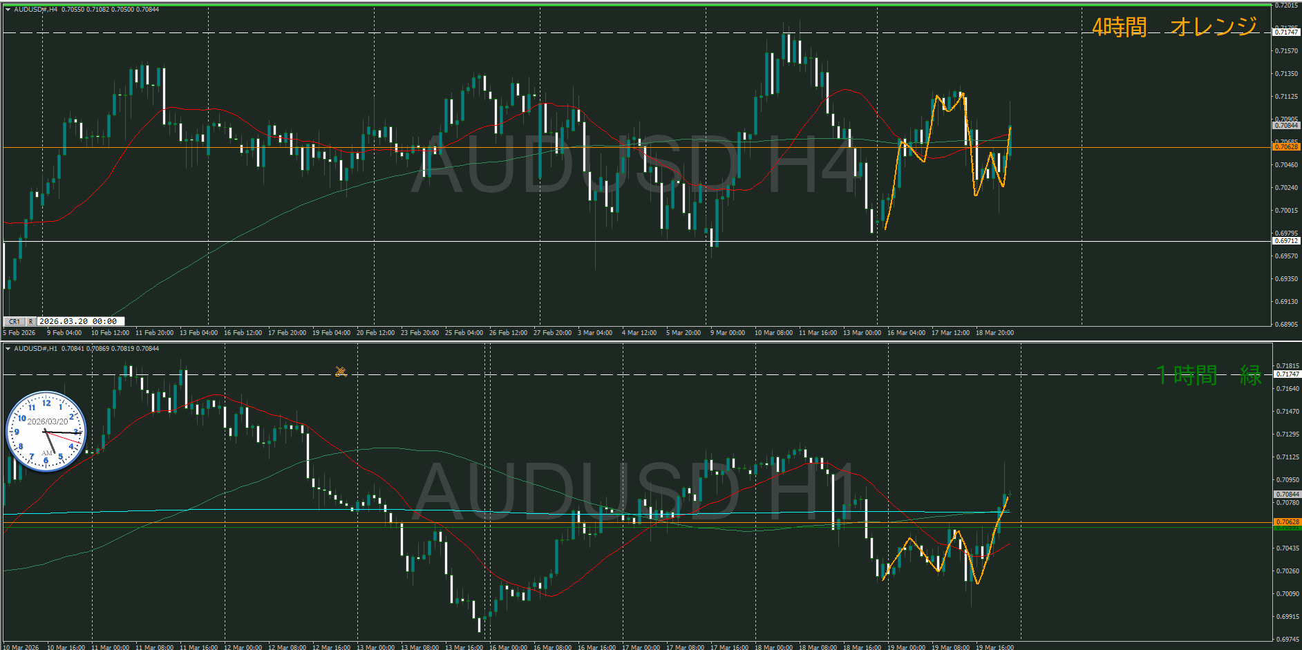The image size is (1302, 650).
Task: Click the 5 Feb 2026 label on H4 time axis
Action: [x=19, y=333]
